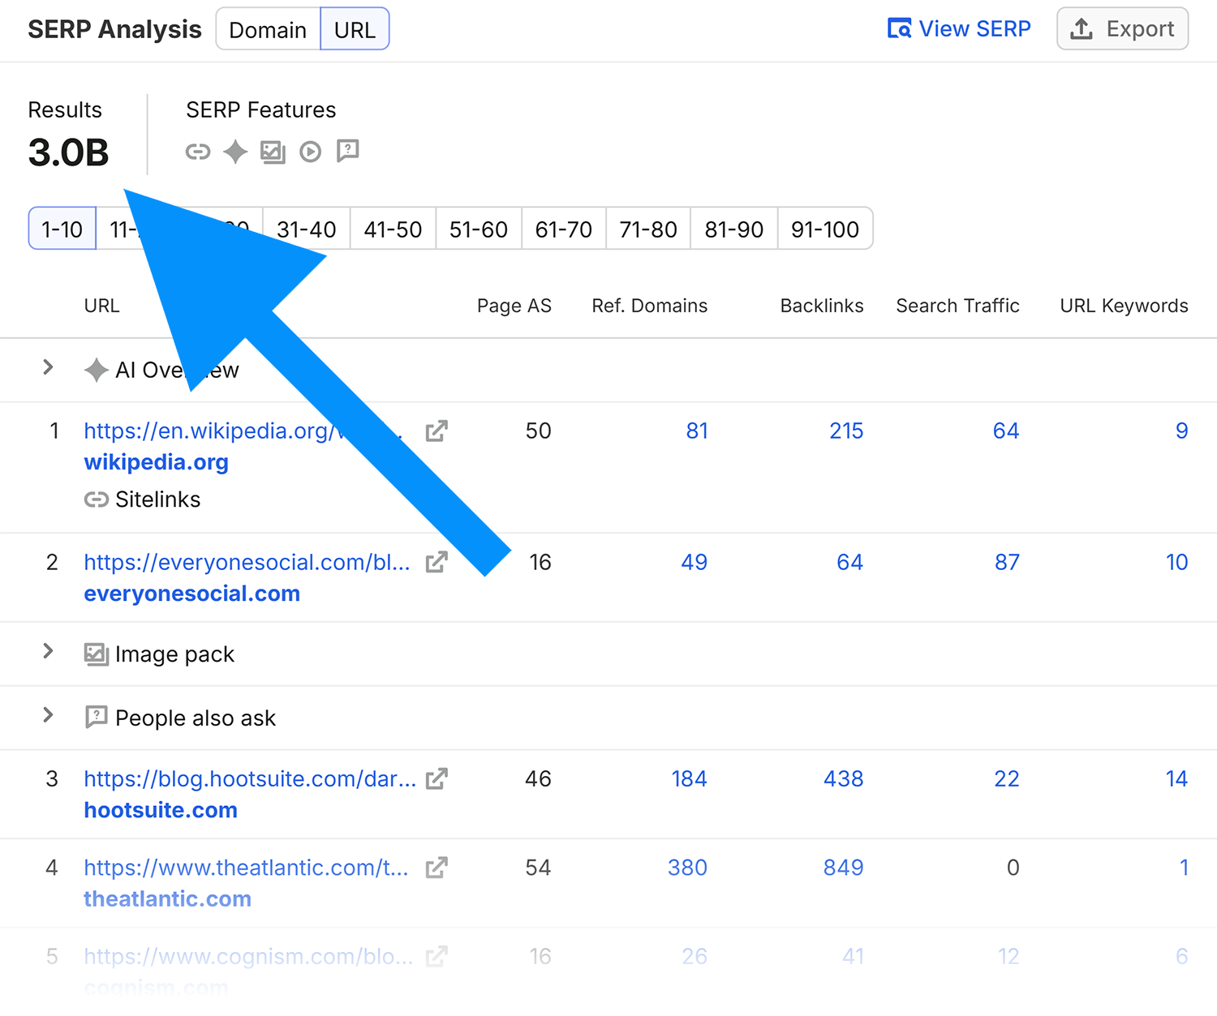Click wikipedia URL Keywords value 9
This screenshot has height=1016, width=1217.
[1182, 431]
